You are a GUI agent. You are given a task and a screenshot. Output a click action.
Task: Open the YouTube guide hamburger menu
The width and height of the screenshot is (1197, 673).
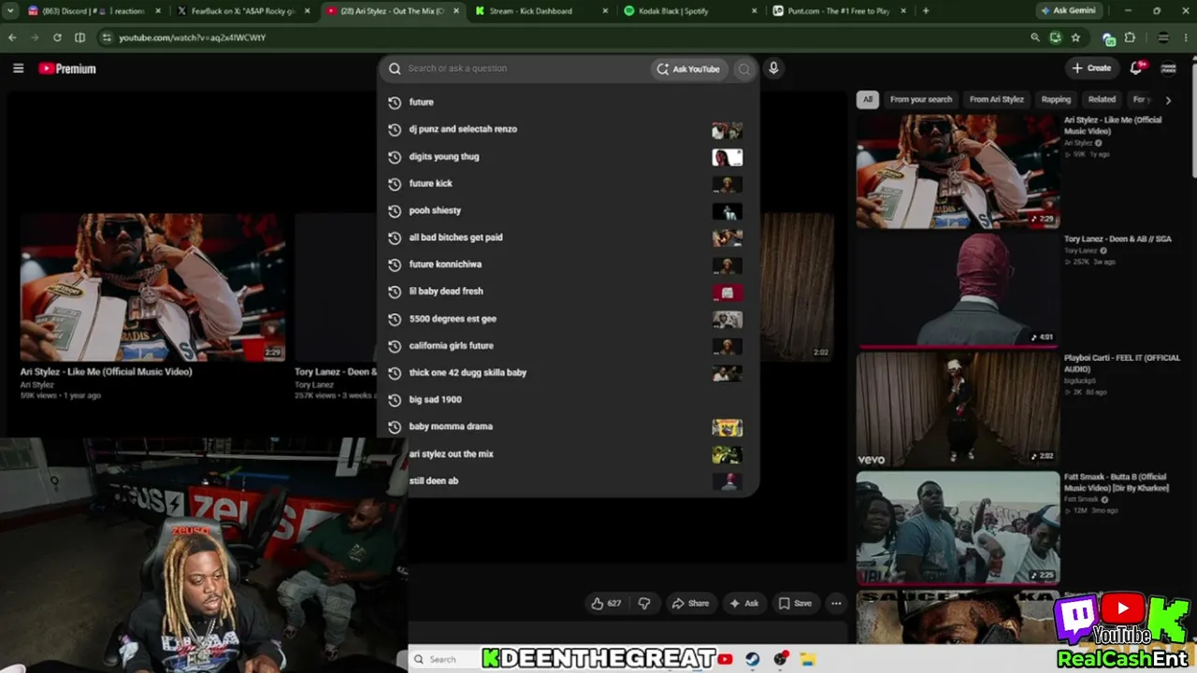18,68
